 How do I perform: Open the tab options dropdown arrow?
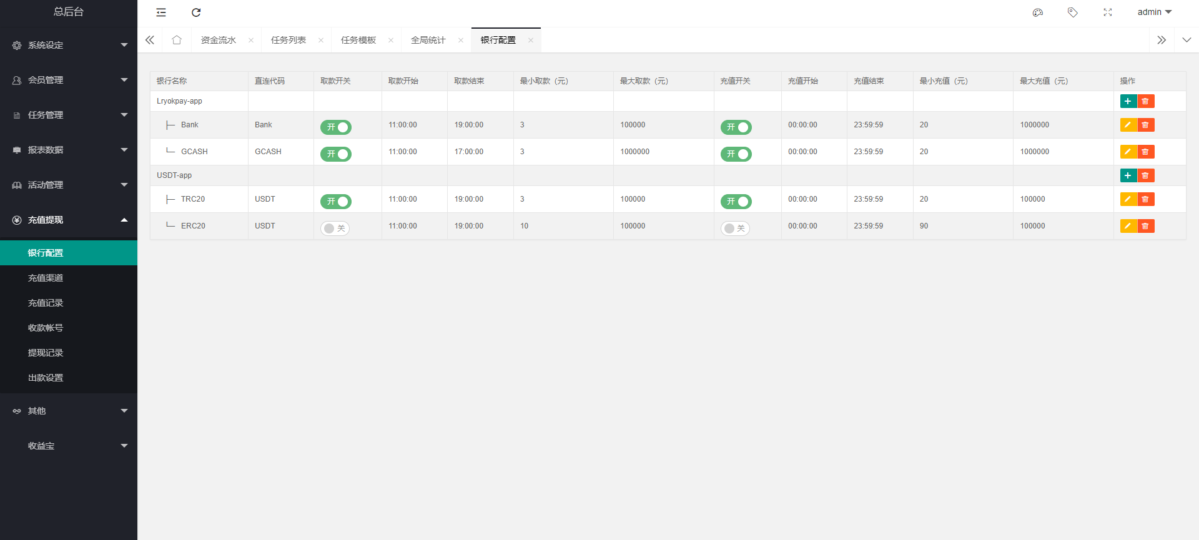point(1187,40)
